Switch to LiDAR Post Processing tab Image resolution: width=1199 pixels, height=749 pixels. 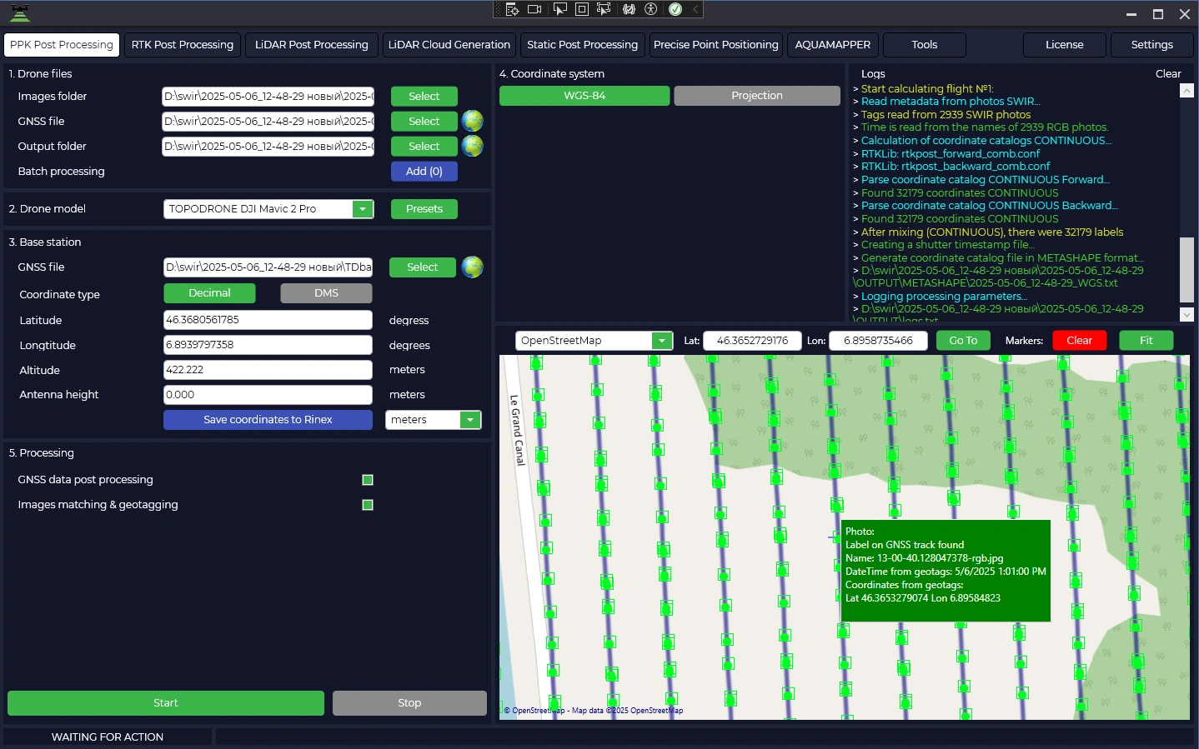click(311, 45)
